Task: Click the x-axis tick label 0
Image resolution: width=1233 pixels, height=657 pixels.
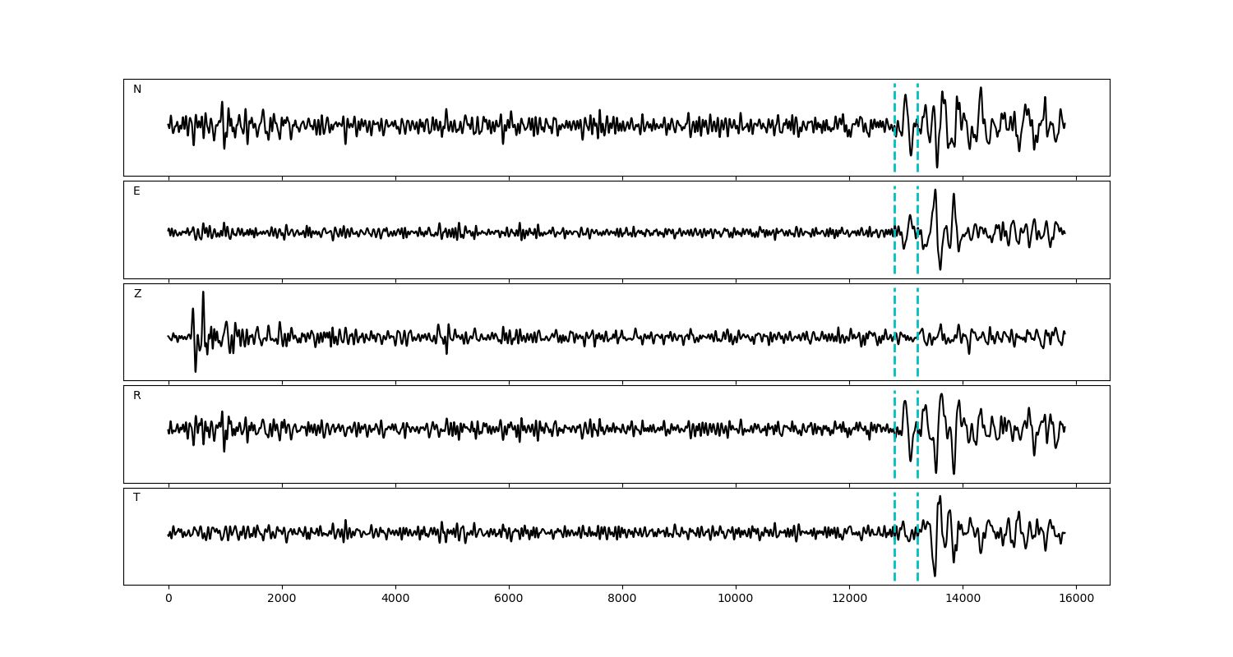Action: (x=169, y=599)
